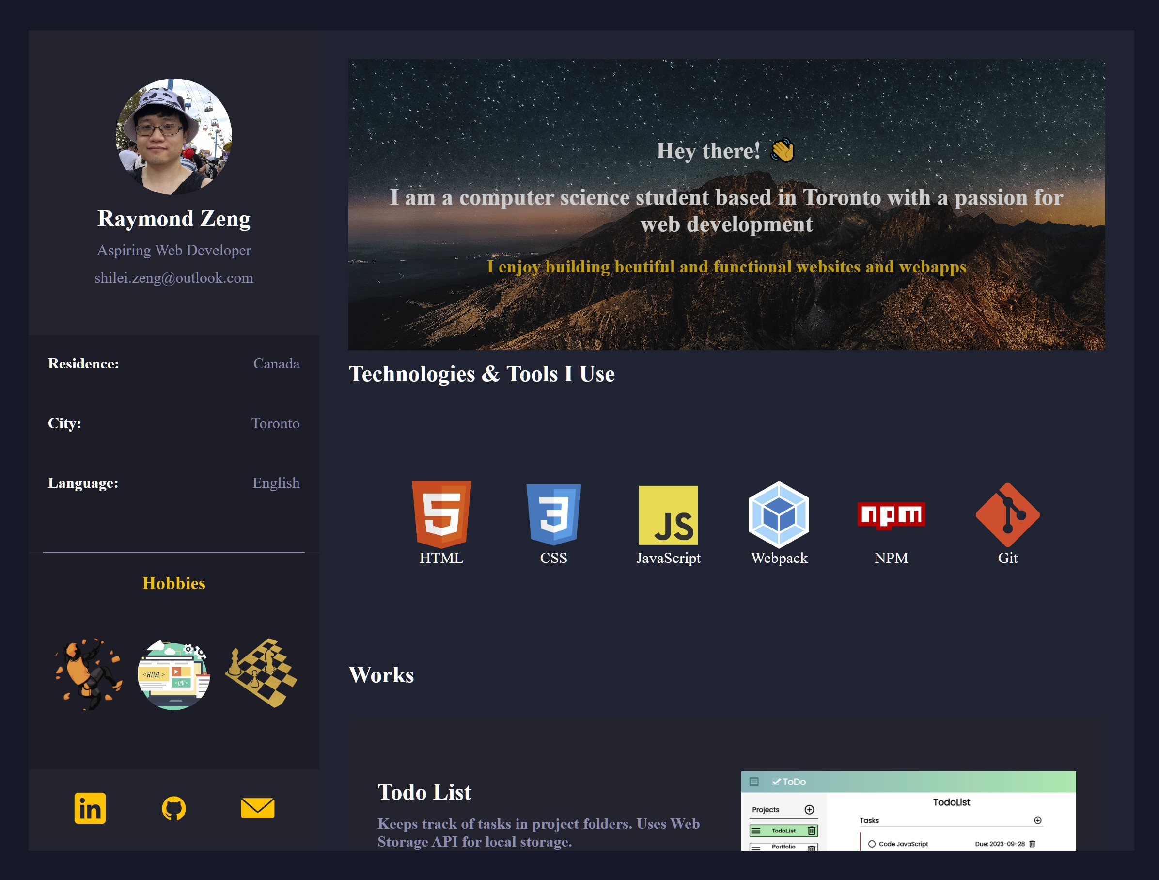1159x880 pixels.
Task: Click the waving hand emoji
Action: click(782, 150)
